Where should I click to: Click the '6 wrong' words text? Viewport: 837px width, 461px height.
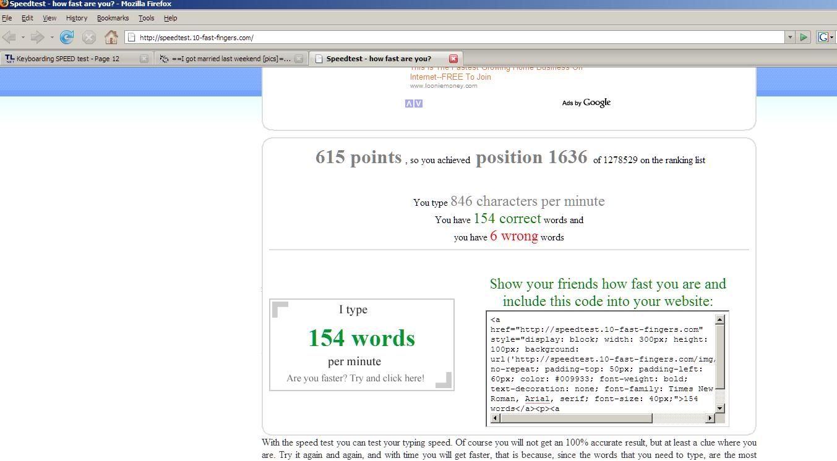[514, 236]
